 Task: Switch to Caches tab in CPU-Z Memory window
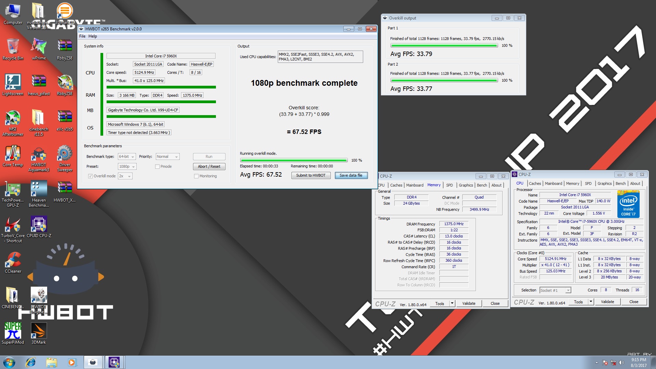coord(396,185)
